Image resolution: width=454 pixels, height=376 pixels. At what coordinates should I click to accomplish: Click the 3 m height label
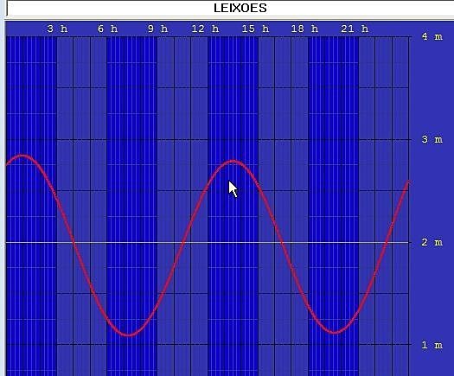[x=432, y=139]
